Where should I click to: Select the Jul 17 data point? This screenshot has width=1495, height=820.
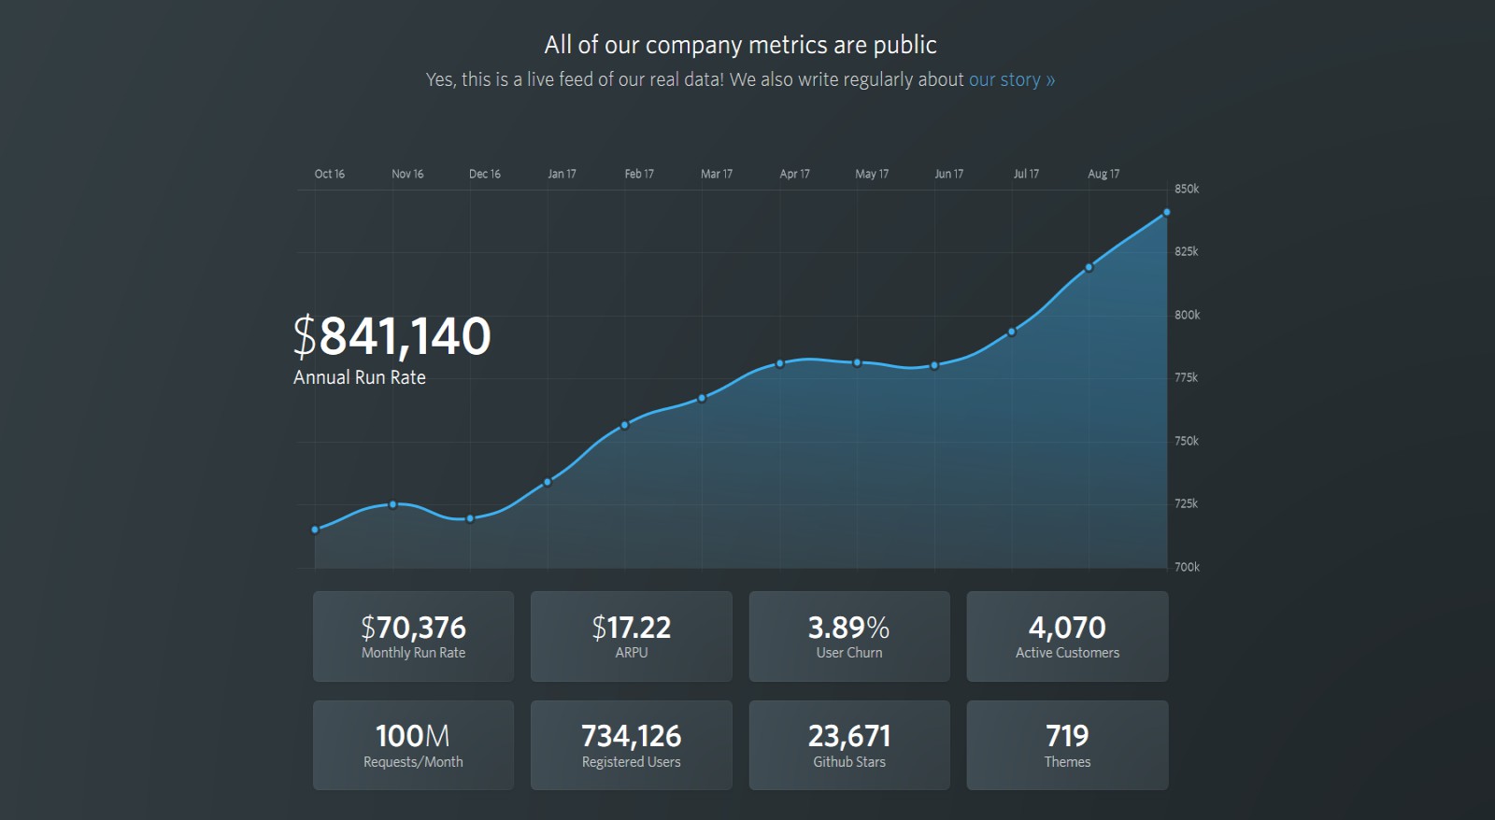click(x=1012, y=332)
